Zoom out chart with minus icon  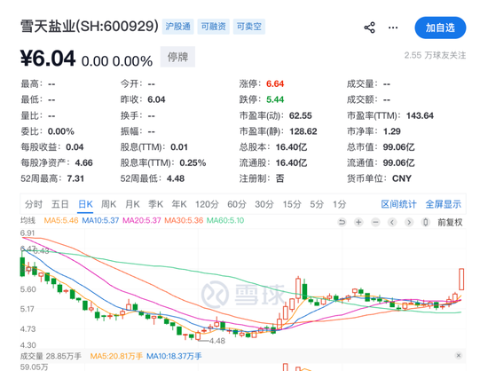pos(375,222)
